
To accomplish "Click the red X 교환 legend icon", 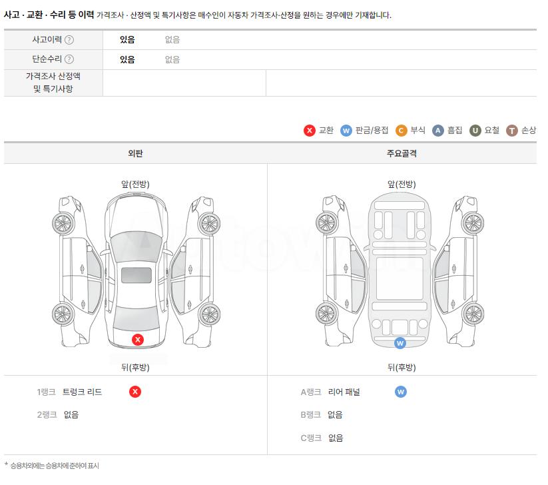I will 310,131.
